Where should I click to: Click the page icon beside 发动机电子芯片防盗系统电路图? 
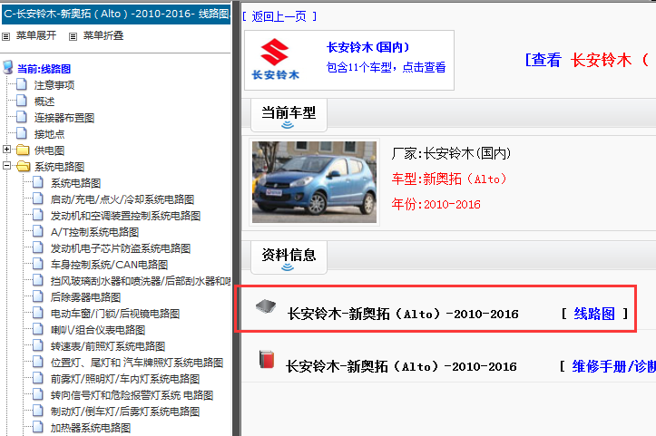tap(38, 247)
